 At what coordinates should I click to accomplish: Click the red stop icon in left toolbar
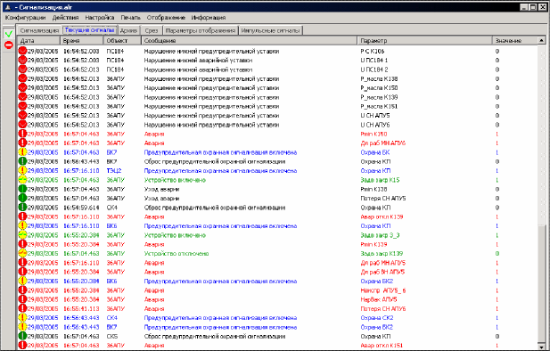pos(9,45)
